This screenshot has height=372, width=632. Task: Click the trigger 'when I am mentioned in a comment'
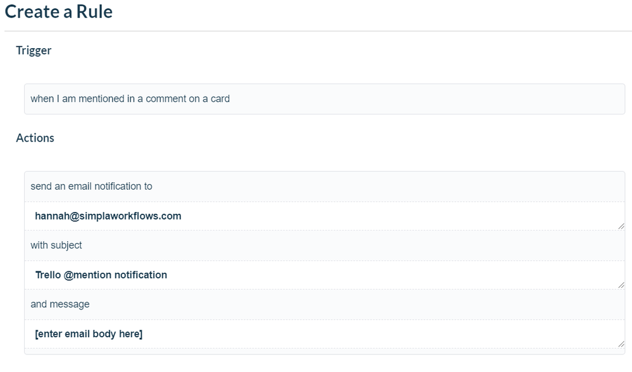click(129, 99)
